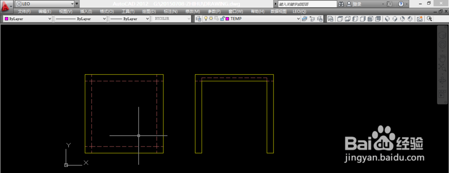Screen dimensions: 449x173
Task: Open the ByLayer linetype dropdown
Action: click(x=80, y=18)
